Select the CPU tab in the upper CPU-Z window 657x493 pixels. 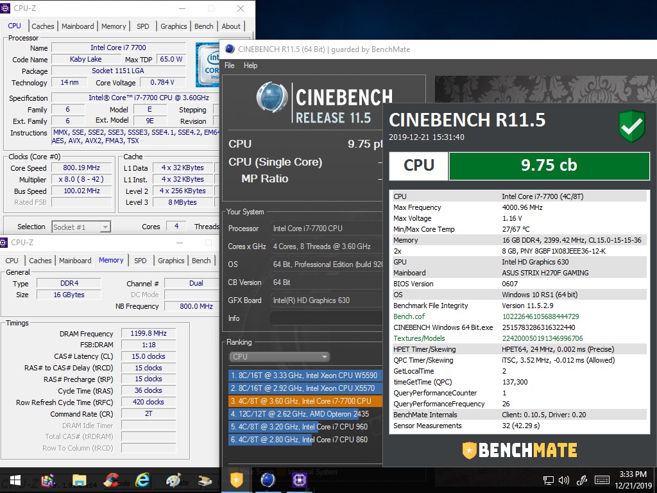pos(15,26)
